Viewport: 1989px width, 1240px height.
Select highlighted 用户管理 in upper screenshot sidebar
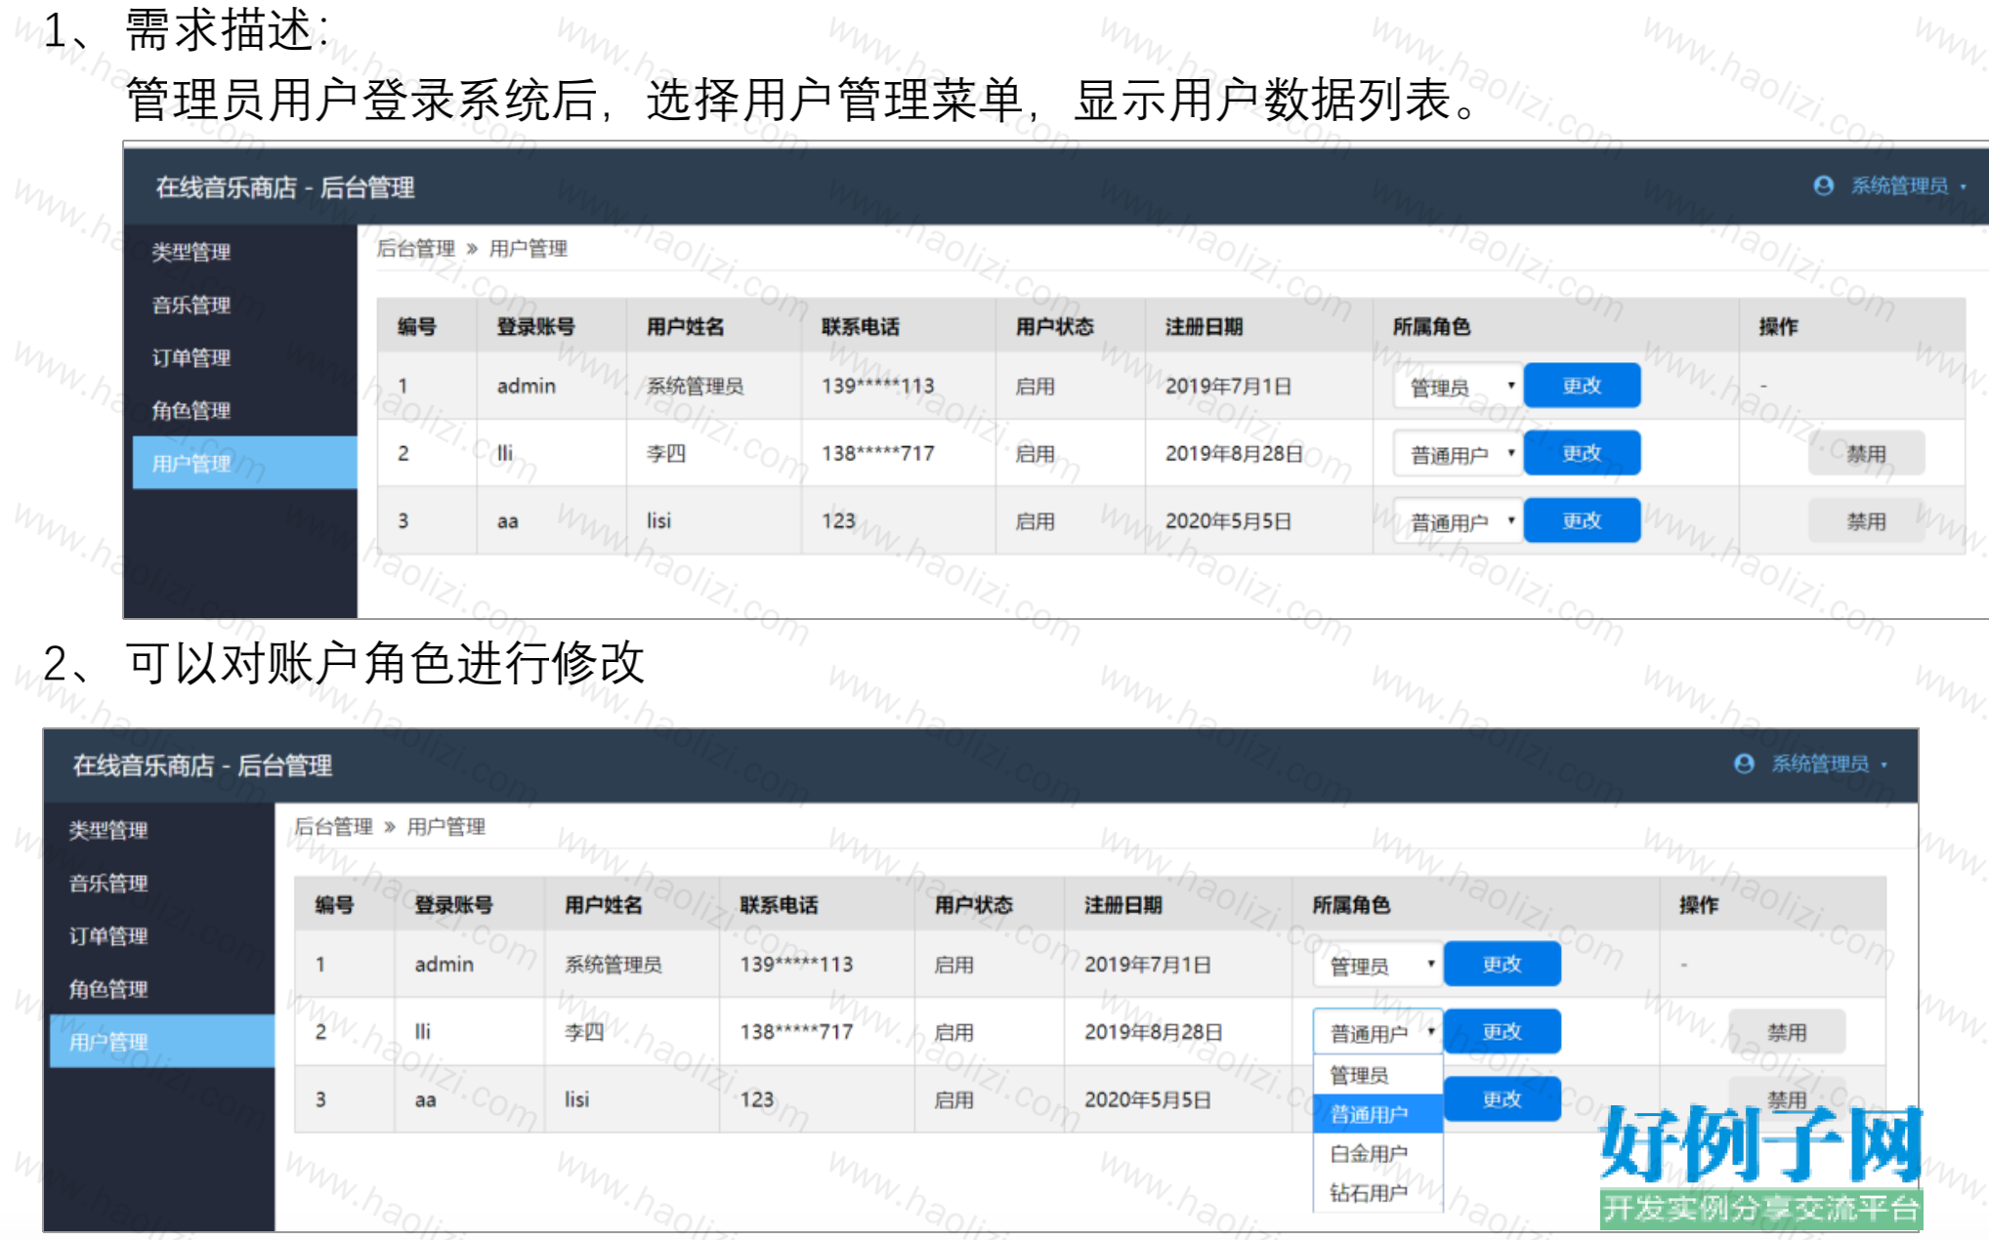coord(245,463)
